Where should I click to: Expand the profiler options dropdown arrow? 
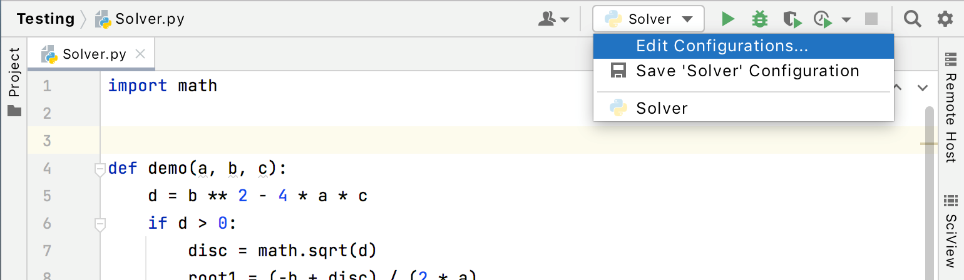[x=846, y=19]
